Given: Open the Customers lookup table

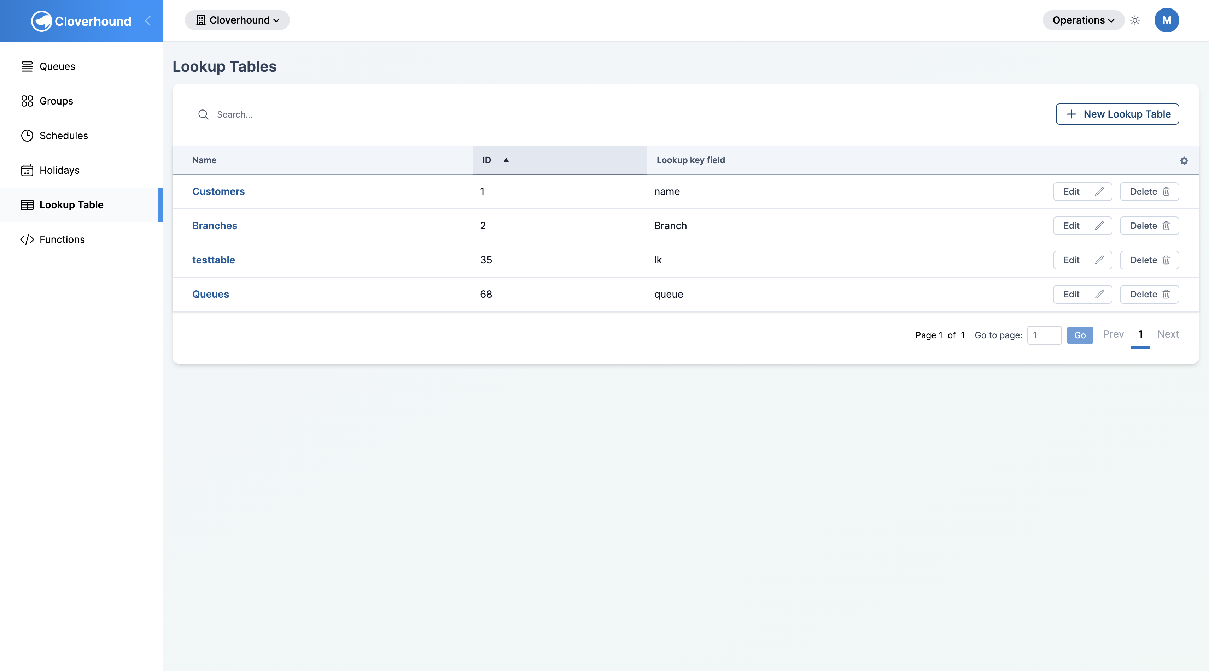Looking at the screenshot, I should pyautogui.click(x=218, y=191).
